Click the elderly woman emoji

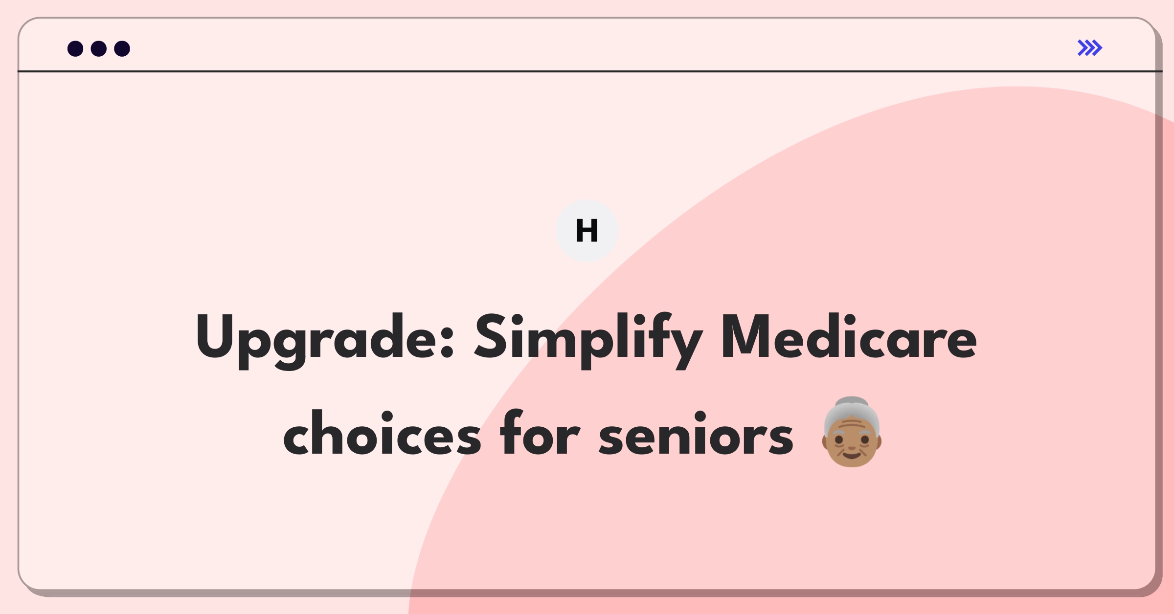tap(852, 432)
